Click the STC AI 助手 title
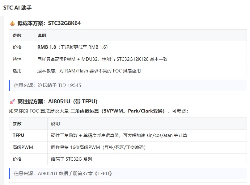 [x=18, y=8]
